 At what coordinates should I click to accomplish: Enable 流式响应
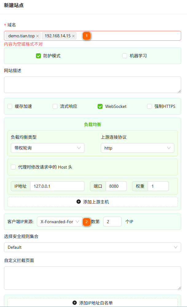click(55, 106)
